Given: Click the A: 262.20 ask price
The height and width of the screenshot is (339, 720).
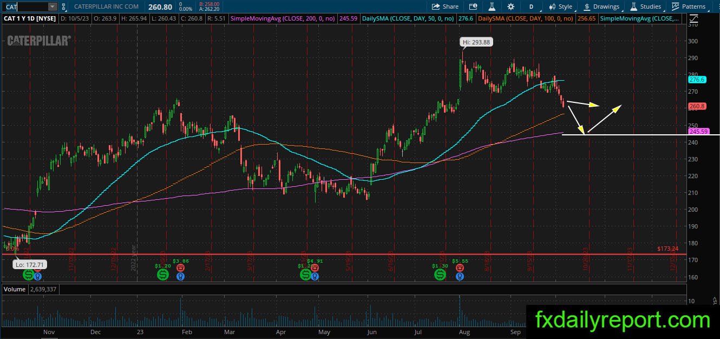Looking at the screenshot, I should pyautogui.click(x=208, y=9).
